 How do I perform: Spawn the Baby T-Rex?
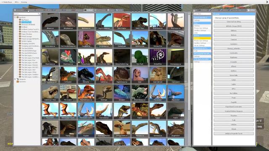[140, 21]
